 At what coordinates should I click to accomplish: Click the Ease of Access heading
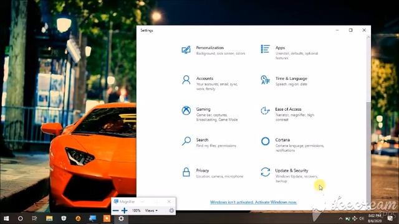coord(288,110)
